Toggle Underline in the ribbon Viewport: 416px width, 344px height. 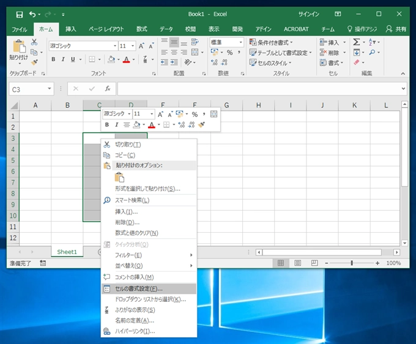pyautogui.click(x=73, y=59)
